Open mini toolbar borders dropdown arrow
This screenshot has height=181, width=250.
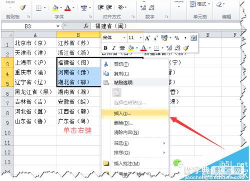click(162, 48)
